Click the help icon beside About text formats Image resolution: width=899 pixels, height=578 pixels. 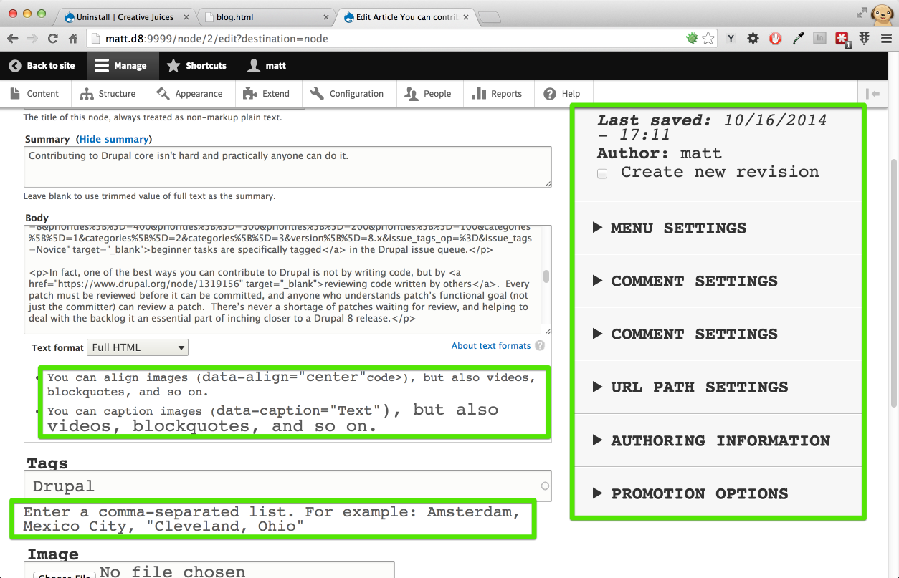[x=540, y=345]
